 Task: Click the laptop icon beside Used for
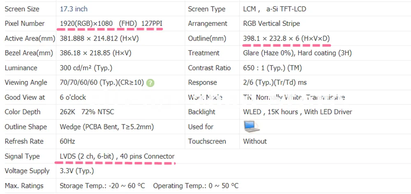[252, 126]
